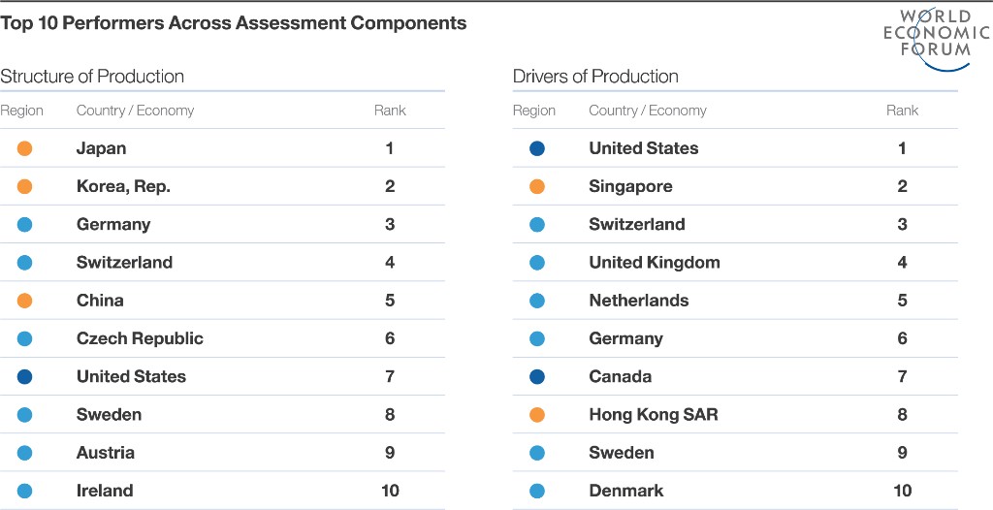Viewport: 993px width, 510px height.
Task: Click the dark blue dot beside United States rank 7
Action: pyautogui.click(x=24, y=377)
